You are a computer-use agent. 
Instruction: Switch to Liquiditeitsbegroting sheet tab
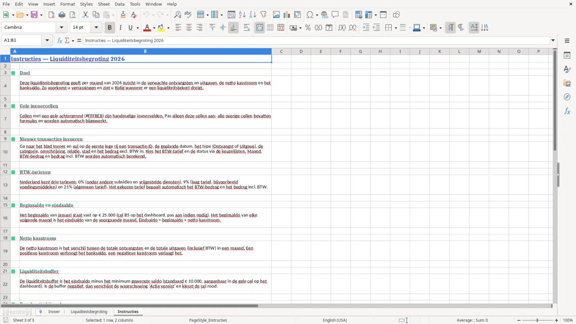[x=89, y=312]
